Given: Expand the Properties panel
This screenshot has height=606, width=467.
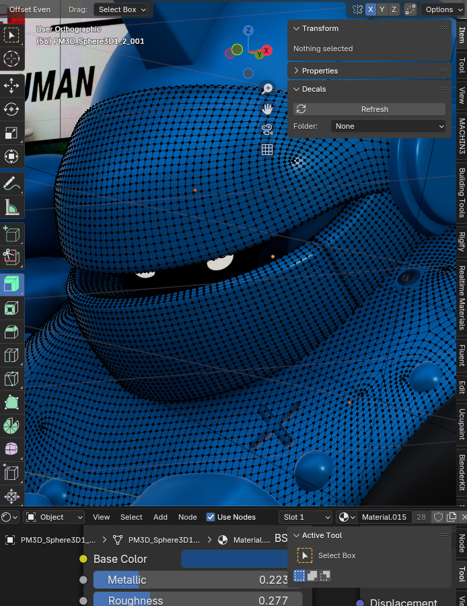Looking at the screenshot, I should tap(320, 71).
